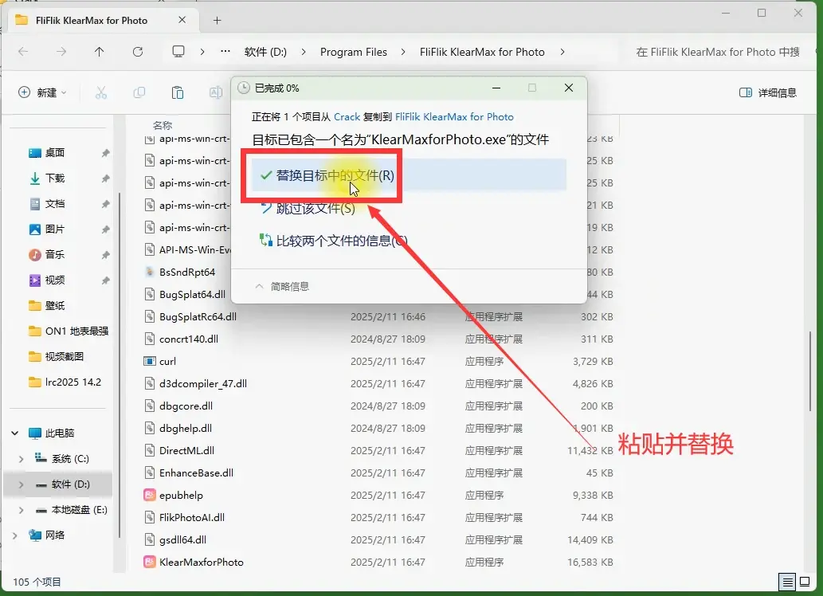
Task: Open ON1 地表最强 folder in sidebar
Action: 69,331
